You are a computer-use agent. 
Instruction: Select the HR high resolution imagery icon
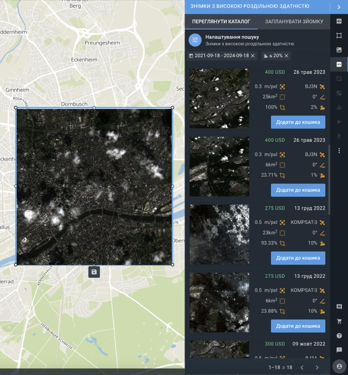[x=339, y=64]
